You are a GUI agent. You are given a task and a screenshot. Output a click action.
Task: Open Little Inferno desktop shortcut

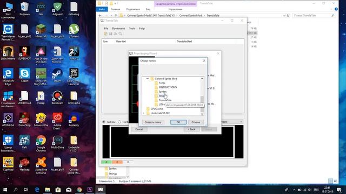coord(8,53)
